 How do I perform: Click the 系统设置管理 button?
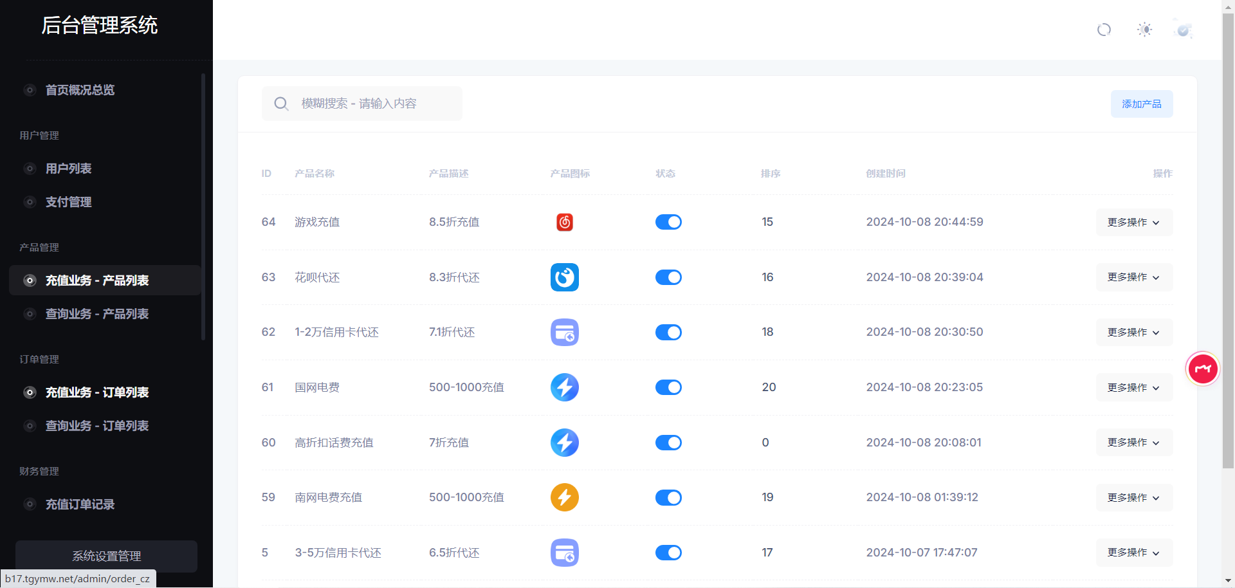pos(106,556)
